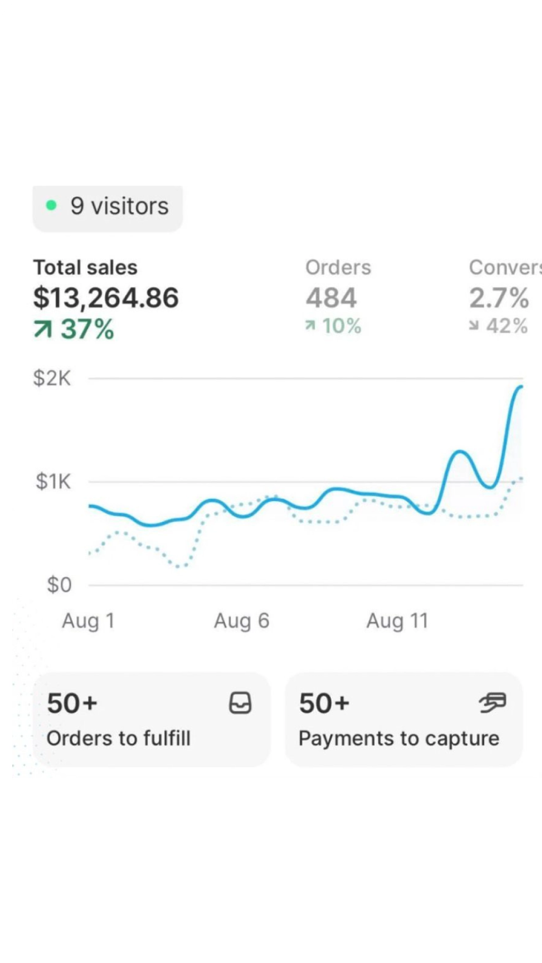
Task: Click the inbox icon on Orders to fulfill
Action: 240,703
